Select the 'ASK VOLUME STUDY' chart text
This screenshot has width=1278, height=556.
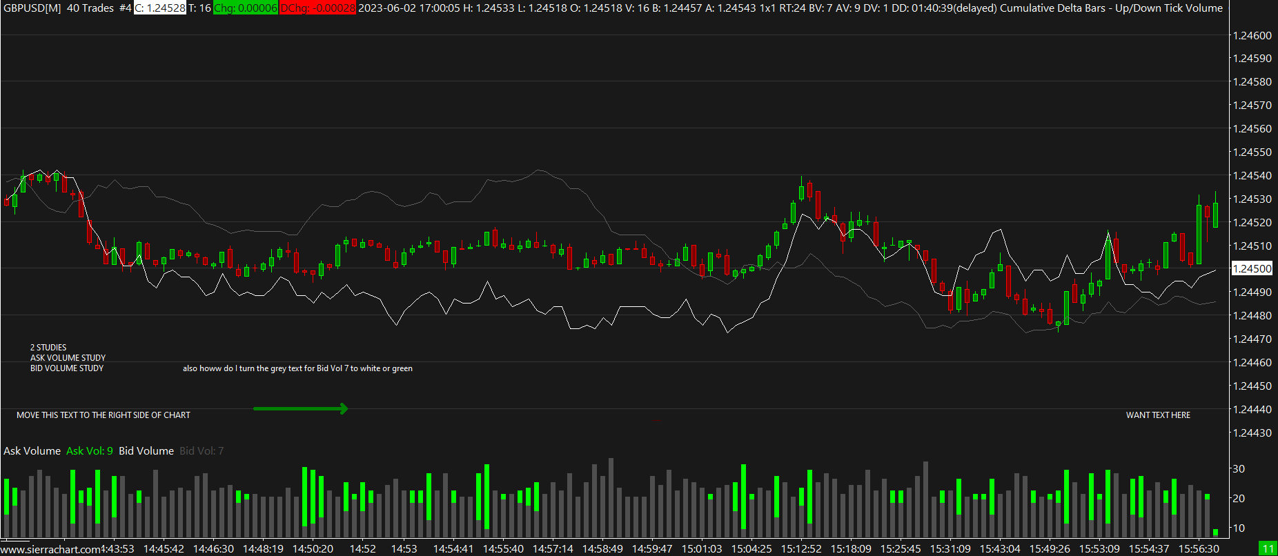click(68, 358)
